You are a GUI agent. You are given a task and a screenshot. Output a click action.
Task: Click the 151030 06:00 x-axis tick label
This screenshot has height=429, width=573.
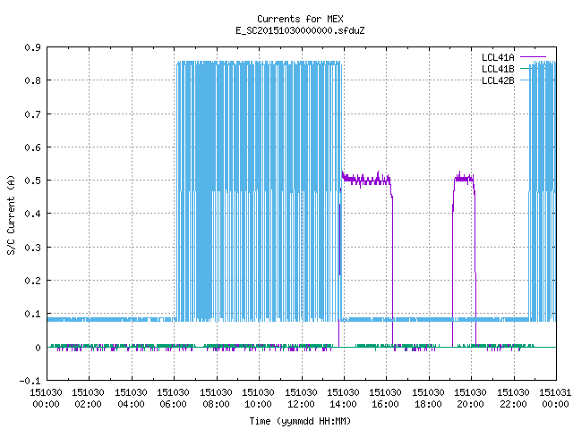click(173, 399)
